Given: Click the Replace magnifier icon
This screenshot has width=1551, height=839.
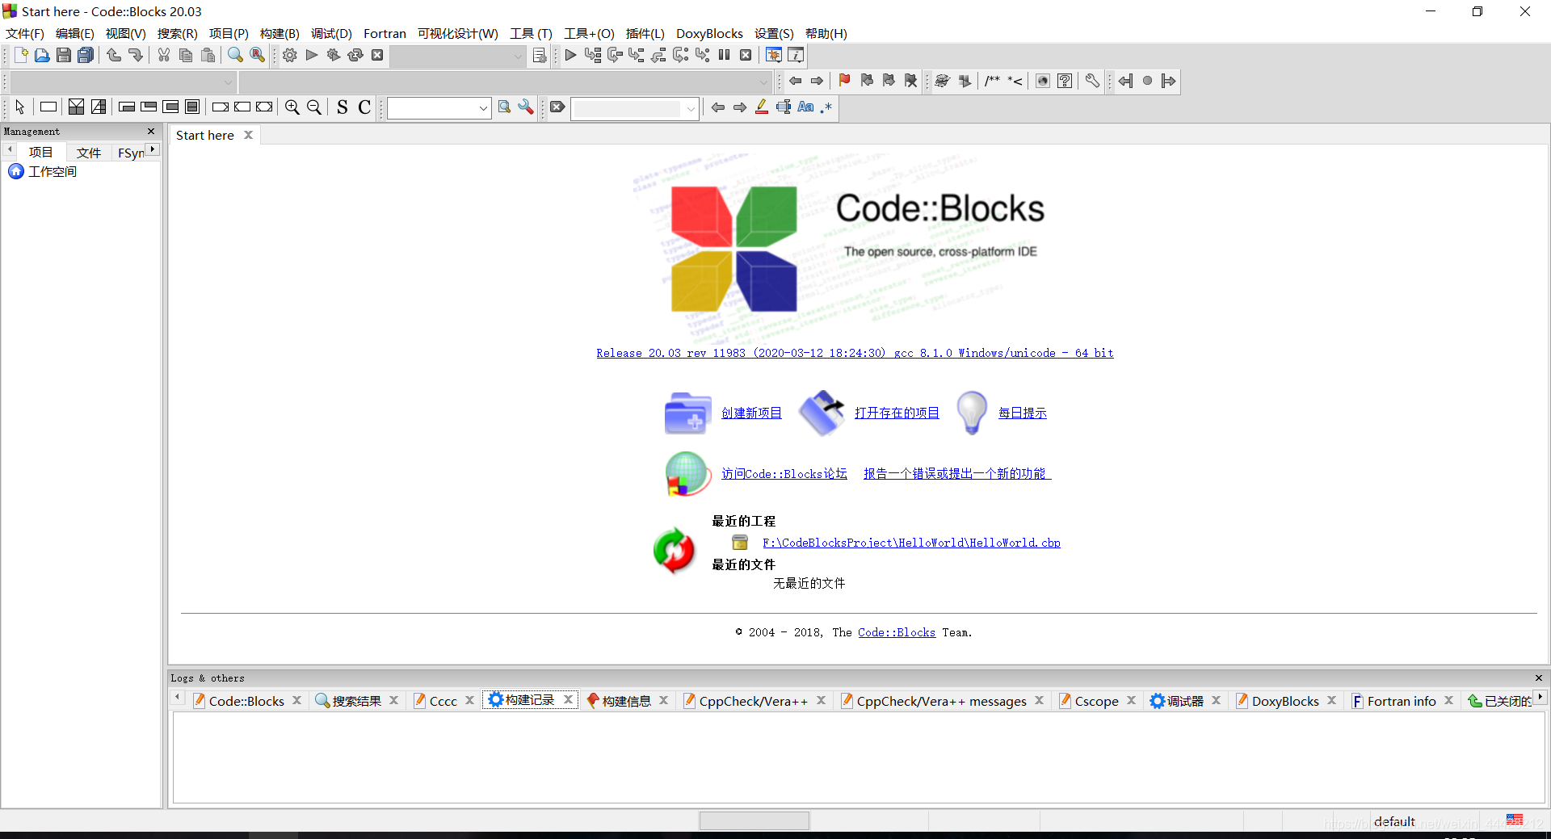Looking at the screenshot, I should point(258,55).
